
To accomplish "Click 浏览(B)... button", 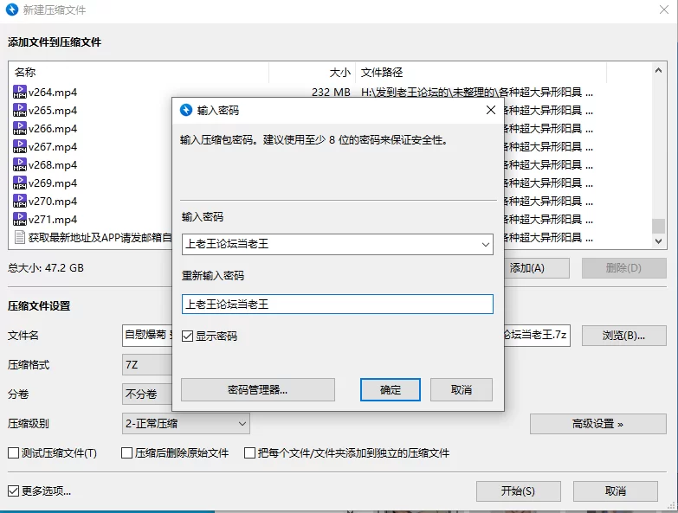I will tap(624, 336).
